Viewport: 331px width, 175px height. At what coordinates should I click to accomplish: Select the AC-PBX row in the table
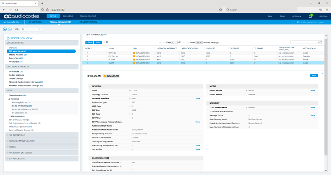203,60
